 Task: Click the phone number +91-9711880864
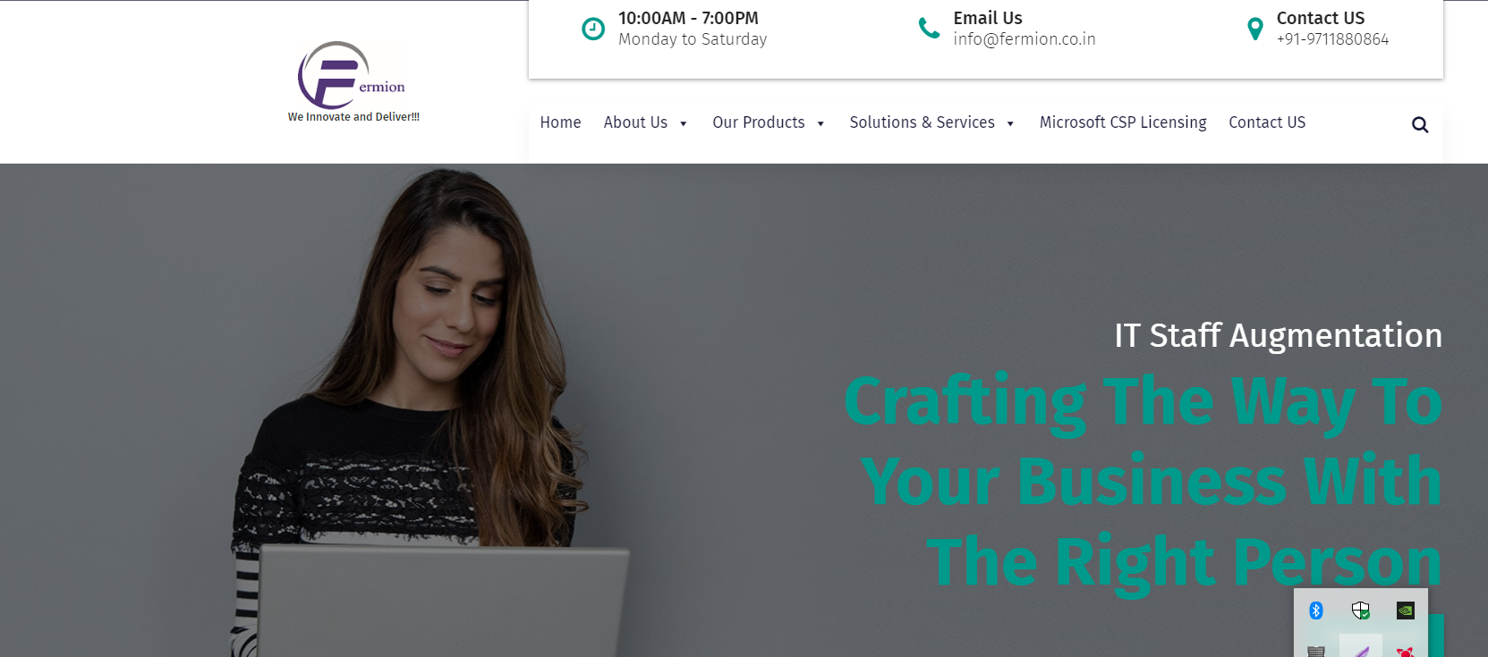coord(1332,39)
